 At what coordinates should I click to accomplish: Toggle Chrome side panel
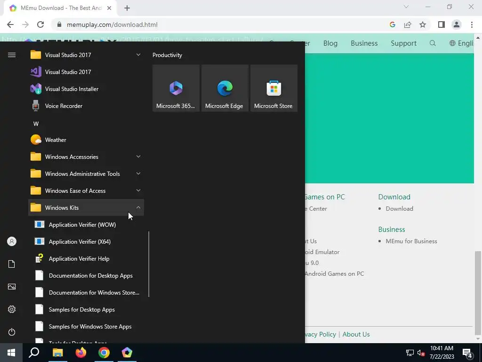coord(442,25)
